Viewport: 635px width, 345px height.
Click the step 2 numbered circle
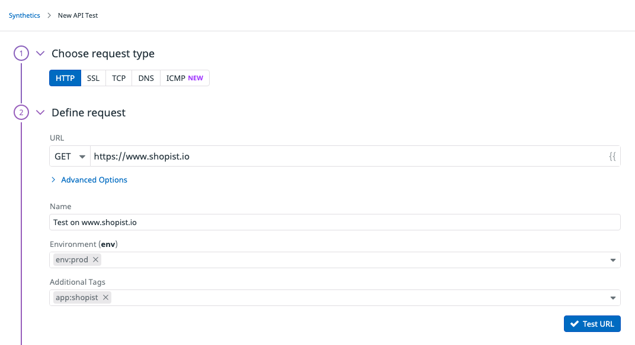[x=21, y=112]
